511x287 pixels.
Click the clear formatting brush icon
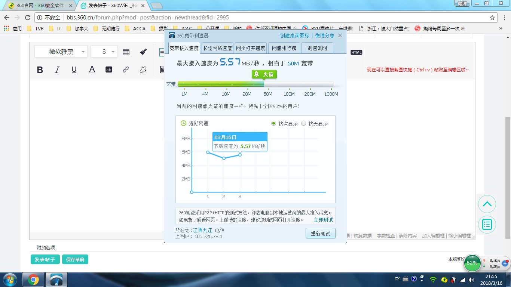[x=143, y=52]
